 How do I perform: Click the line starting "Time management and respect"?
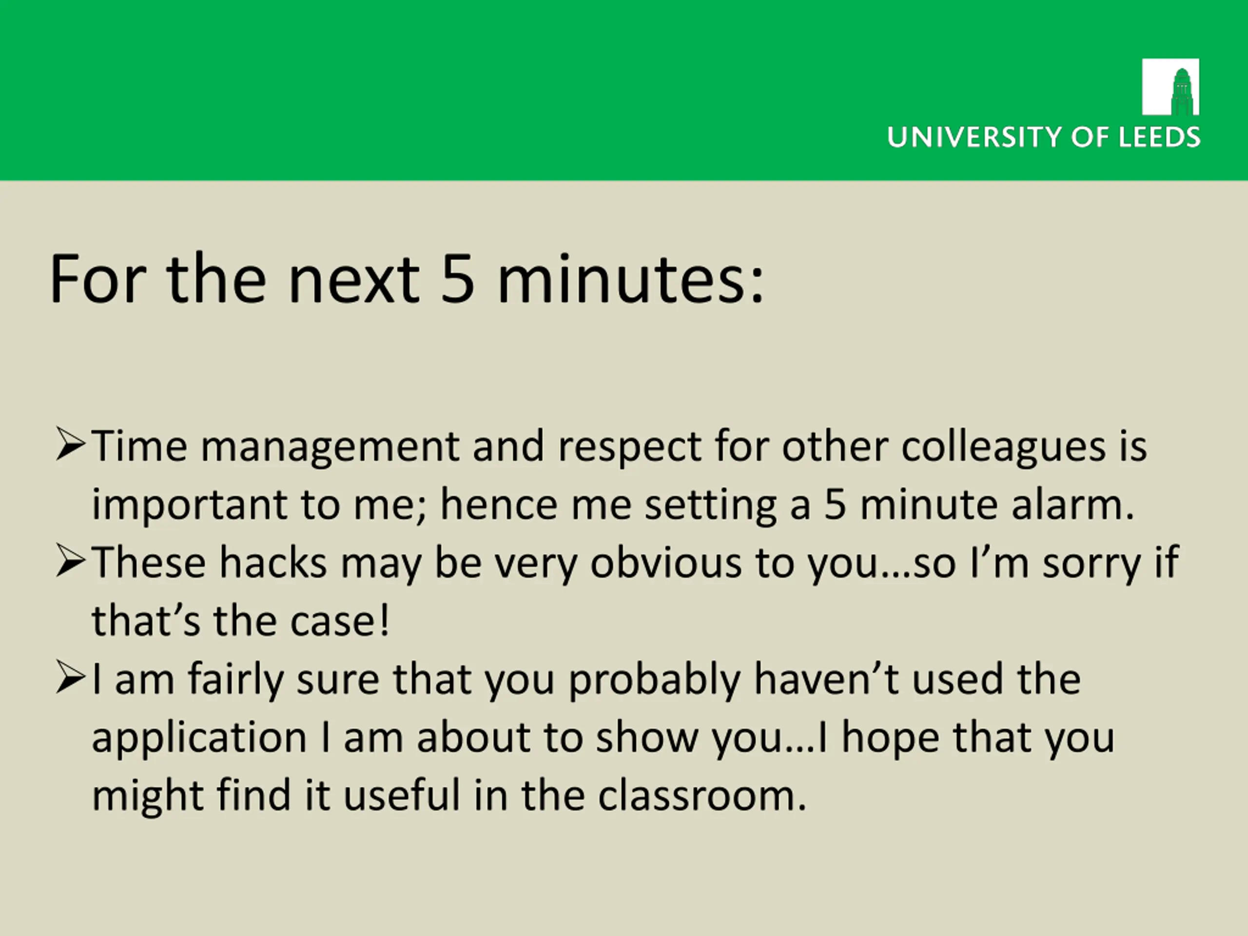(x=619, y=446)
